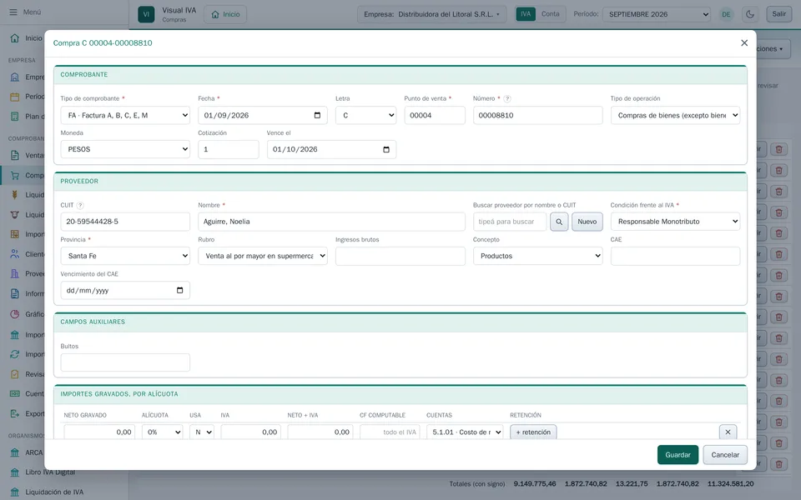Click the help icon next to Número
The height and width of the screenshot is (500, 801).
tap(507, 98)
